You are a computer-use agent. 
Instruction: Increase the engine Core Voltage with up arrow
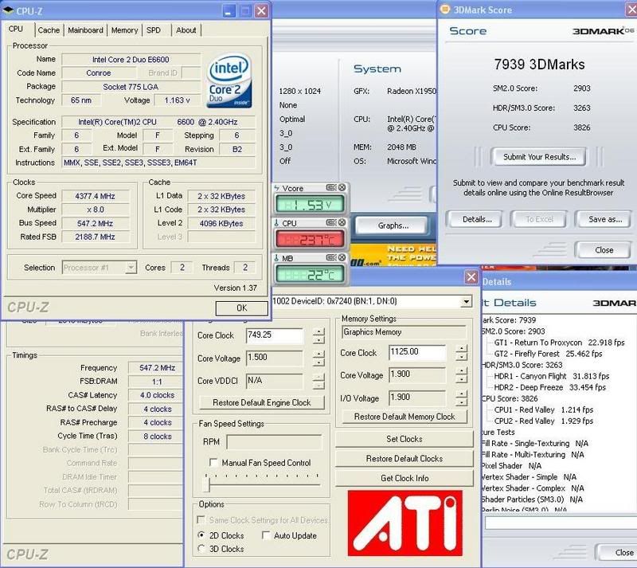pyautogui.click(x=319, y=355)
